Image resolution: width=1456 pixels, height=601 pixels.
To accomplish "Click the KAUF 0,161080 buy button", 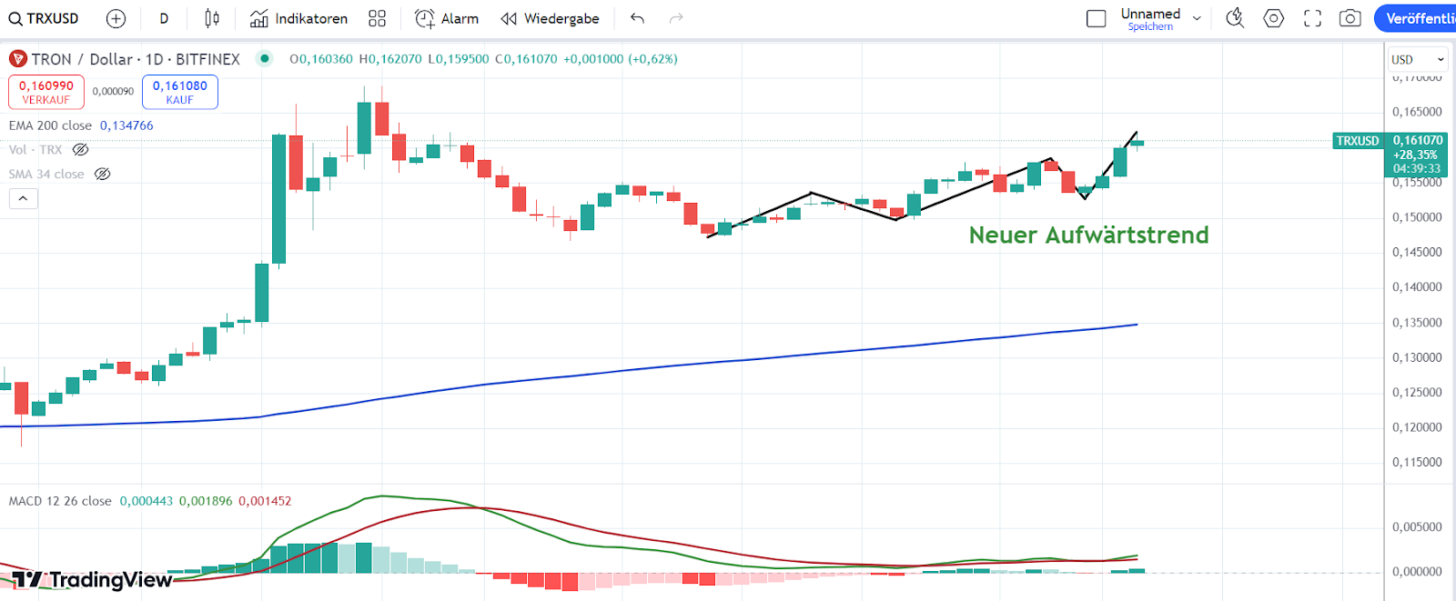I will tap(179, 92).
